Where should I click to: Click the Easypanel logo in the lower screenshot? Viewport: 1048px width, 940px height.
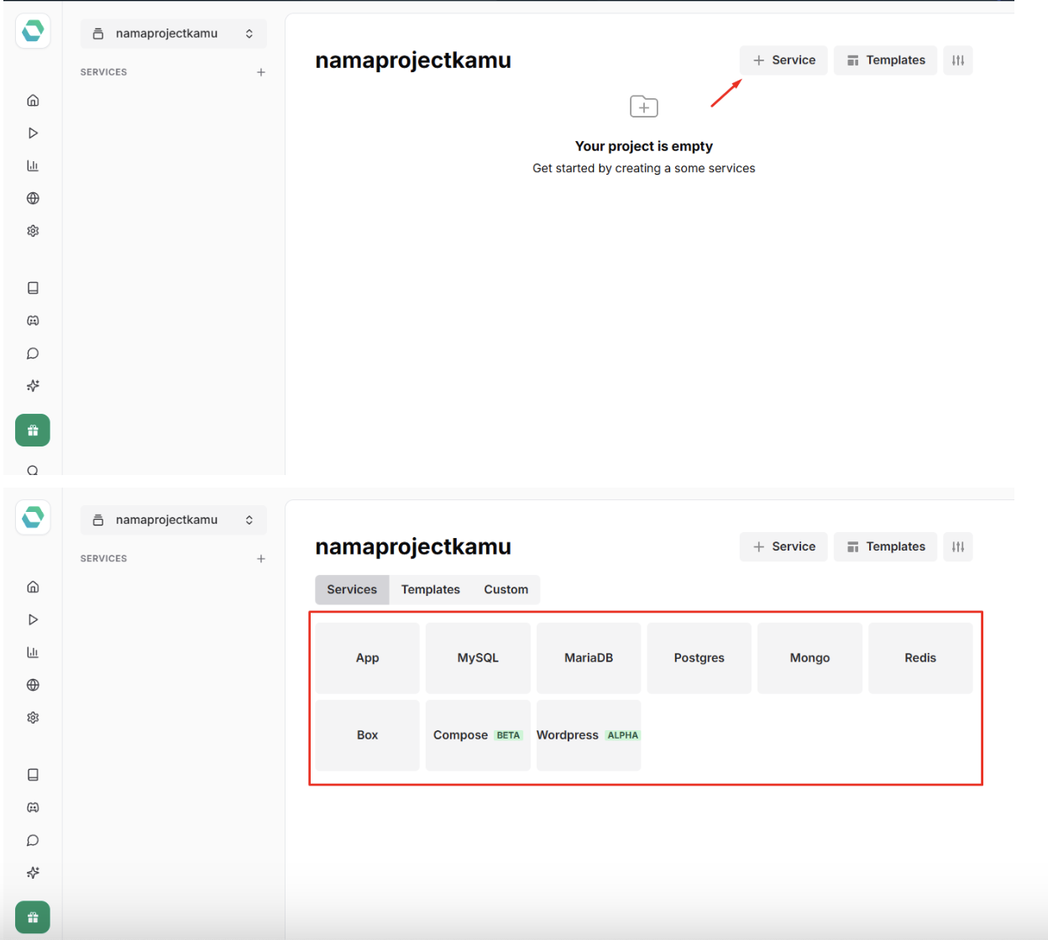coord(33,518)
